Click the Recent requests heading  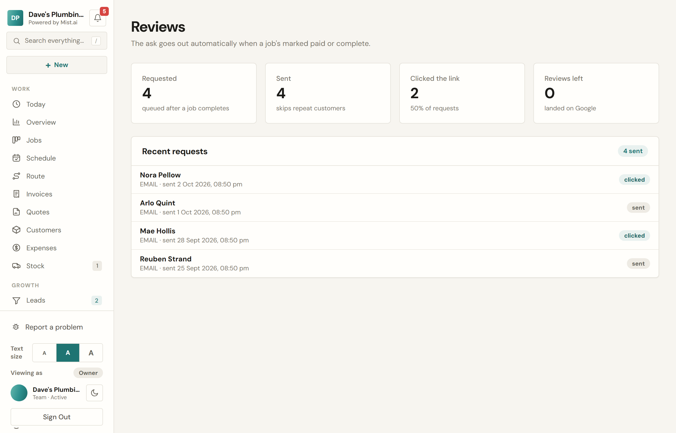tap(175, 151)
